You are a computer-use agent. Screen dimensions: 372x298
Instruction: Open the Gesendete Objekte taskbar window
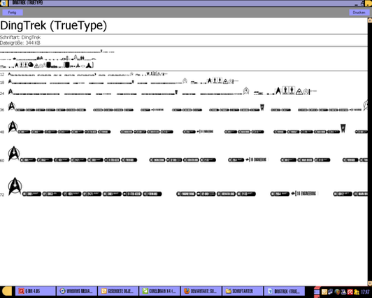(118, 291)
